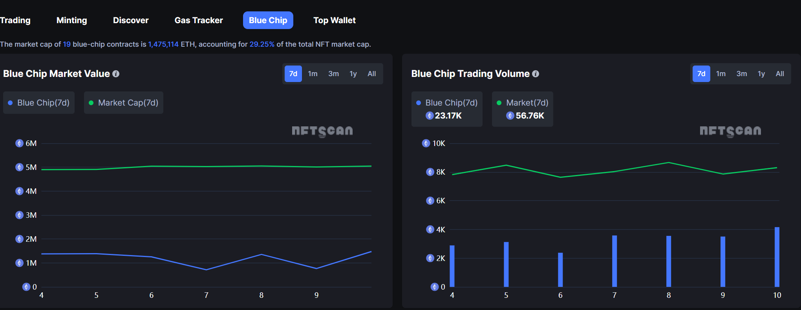Select 1m range for Blue Chip Market Value

click(313, 74)
